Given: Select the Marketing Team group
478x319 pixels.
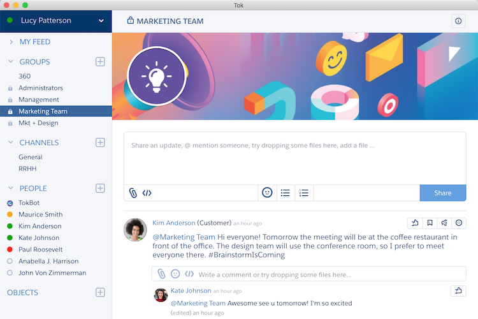Looking at the screenshot, I should 56,112.
